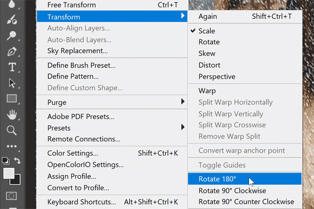This screenshot has height=209, width=314.
Task: Select the Dodge tool
Action: pyautogui.click(x=12, y=35)
